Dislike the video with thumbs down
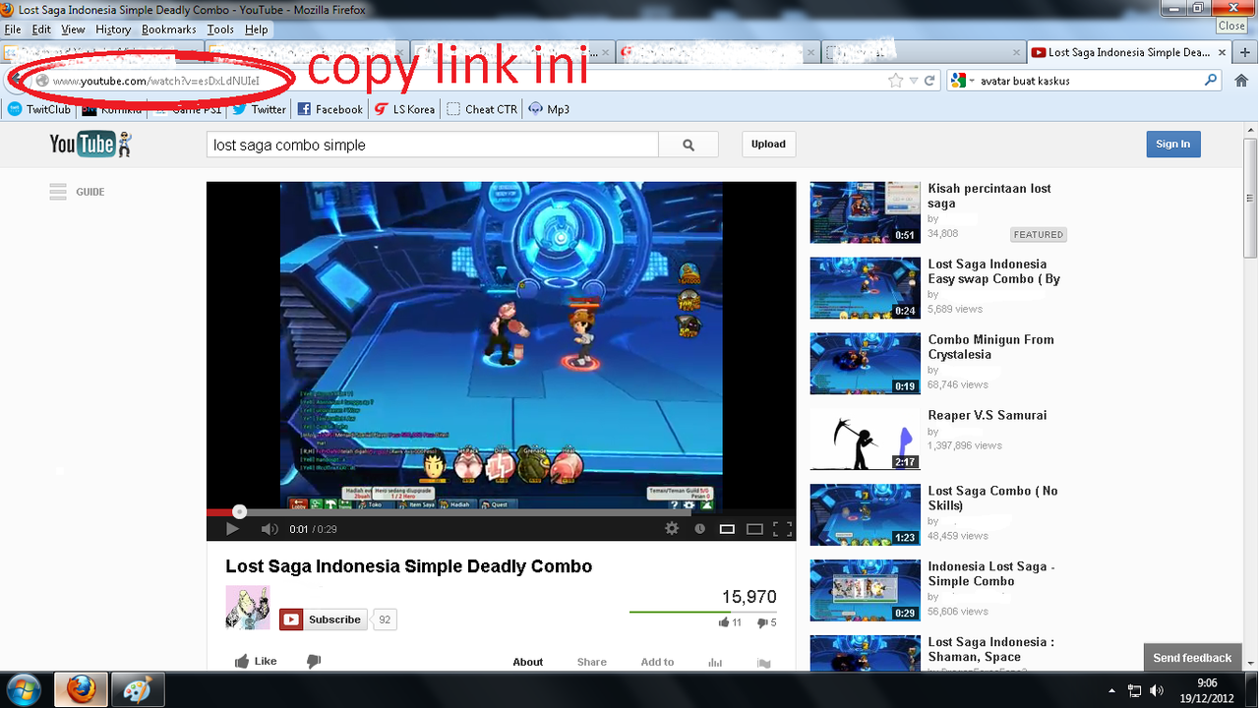This screenshot has height=708, width=1259. [314, 662]
